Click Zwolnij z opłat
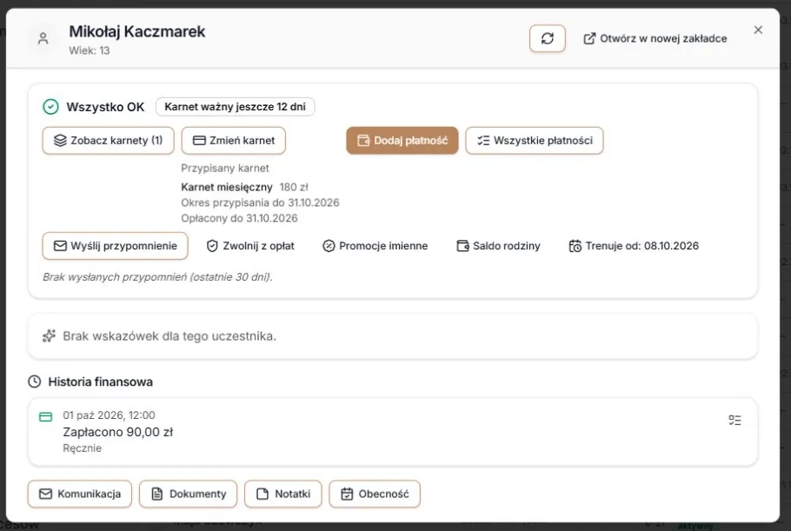The height and width of the screenshot is (531, 791). [x=250, y=246]
